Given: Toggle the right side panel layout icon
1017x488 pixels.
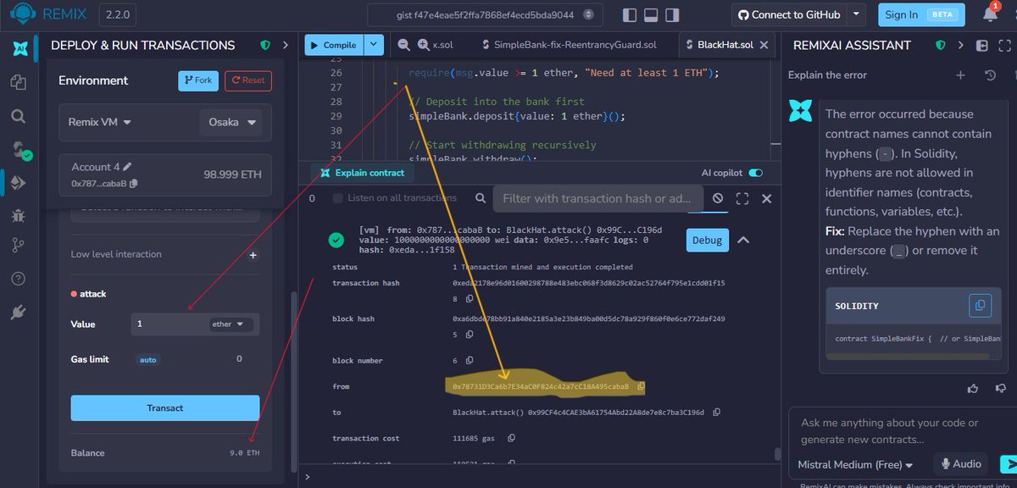Looking at the screenshot, I should (674, 14).
